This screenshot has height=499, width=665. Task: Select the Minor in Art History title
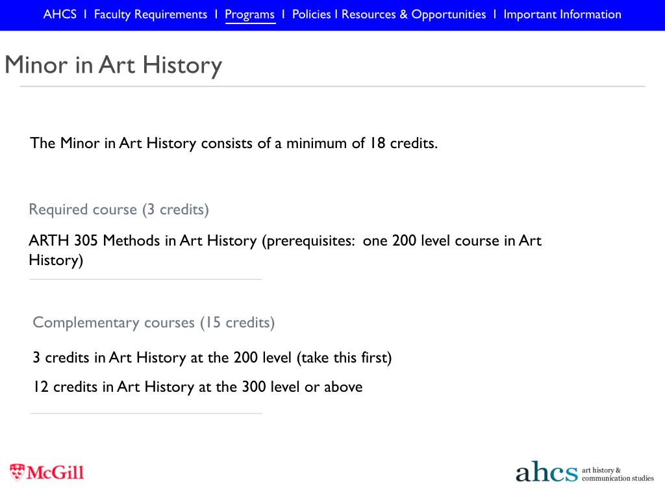[x=113, y=66]
